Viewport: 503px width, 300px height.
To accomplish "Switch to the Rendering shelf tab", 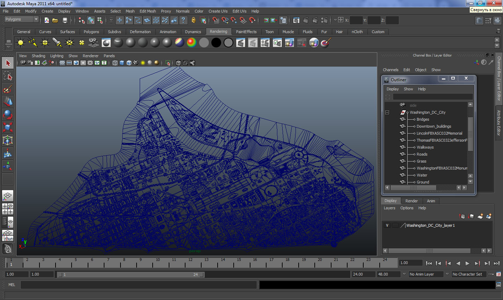I will 218,31.
